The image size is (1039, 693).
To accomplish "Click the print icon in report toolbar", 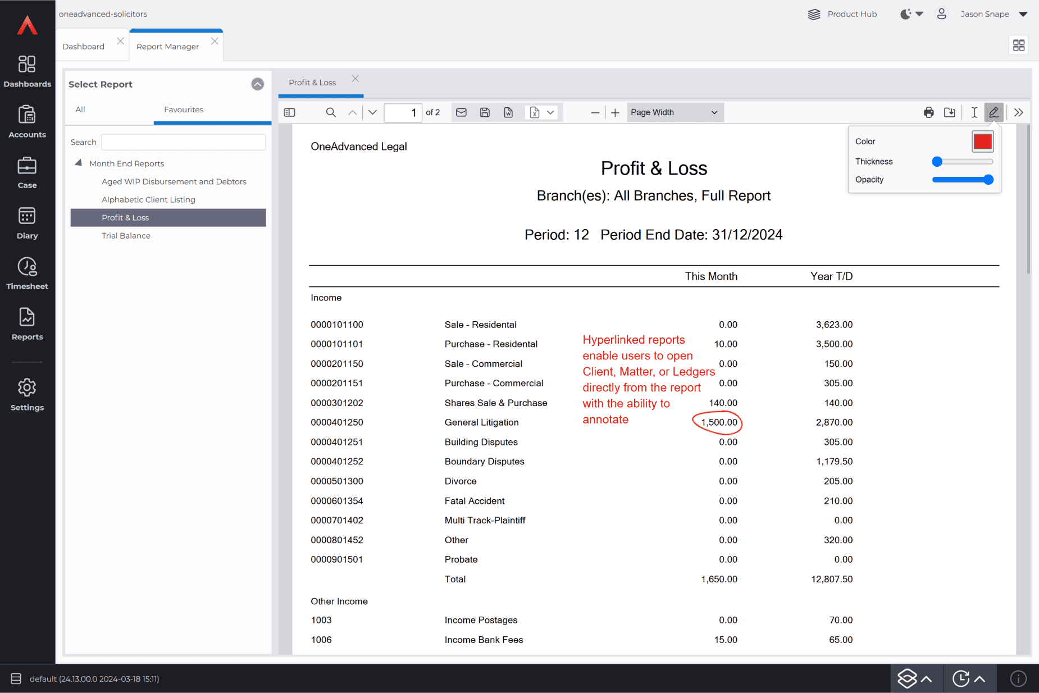I will [928, 112].
